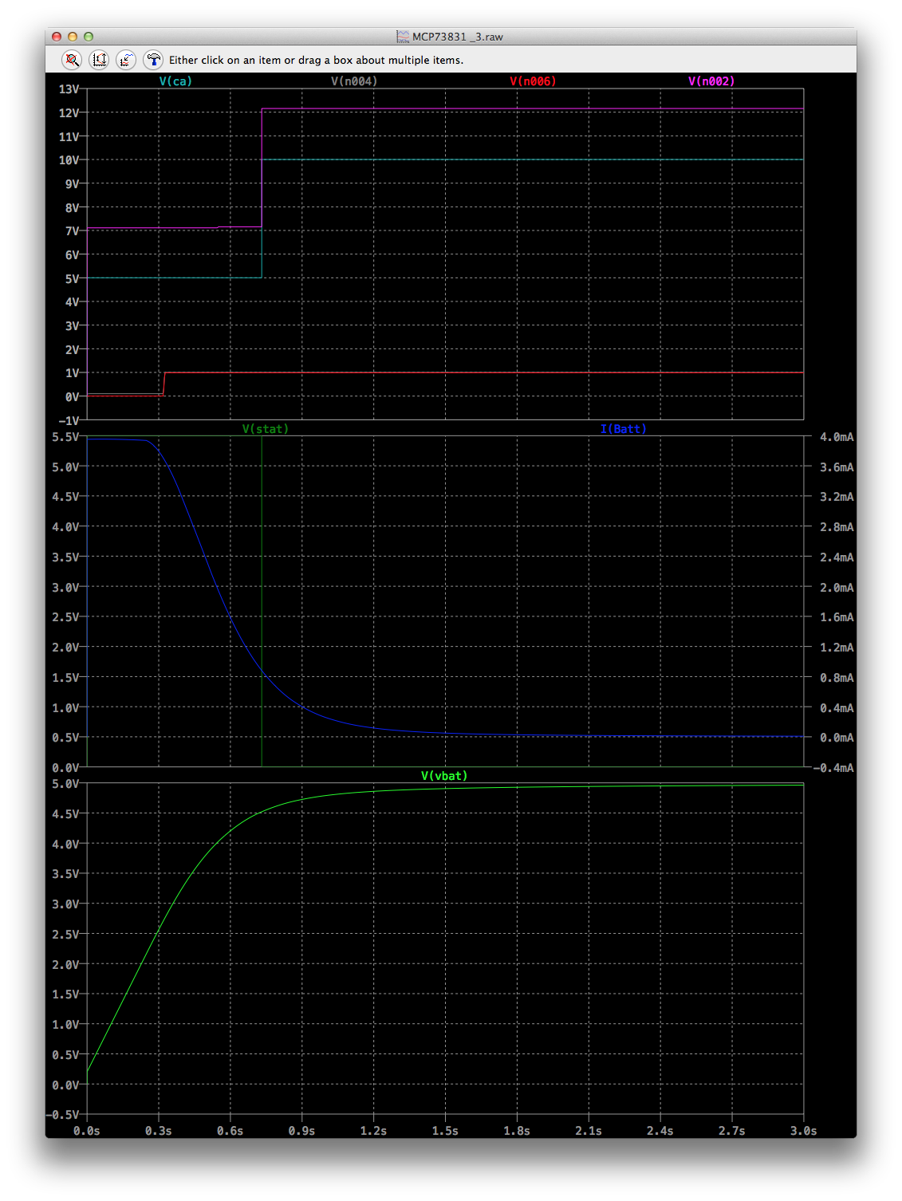Select the V(ca) trace label
The width and height of the screenshot is (902, 1201).
click(x=175, y=81)
